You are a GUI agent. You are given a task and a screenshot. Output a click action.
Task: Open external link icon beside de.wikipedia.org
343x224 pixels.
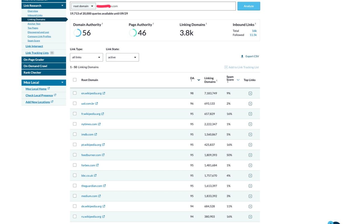(x=104, y=206)
